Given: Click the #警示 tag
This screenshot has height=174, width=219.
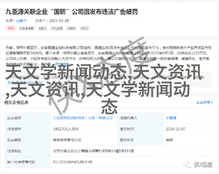Looking at the screenshot, I should point(43,28).
